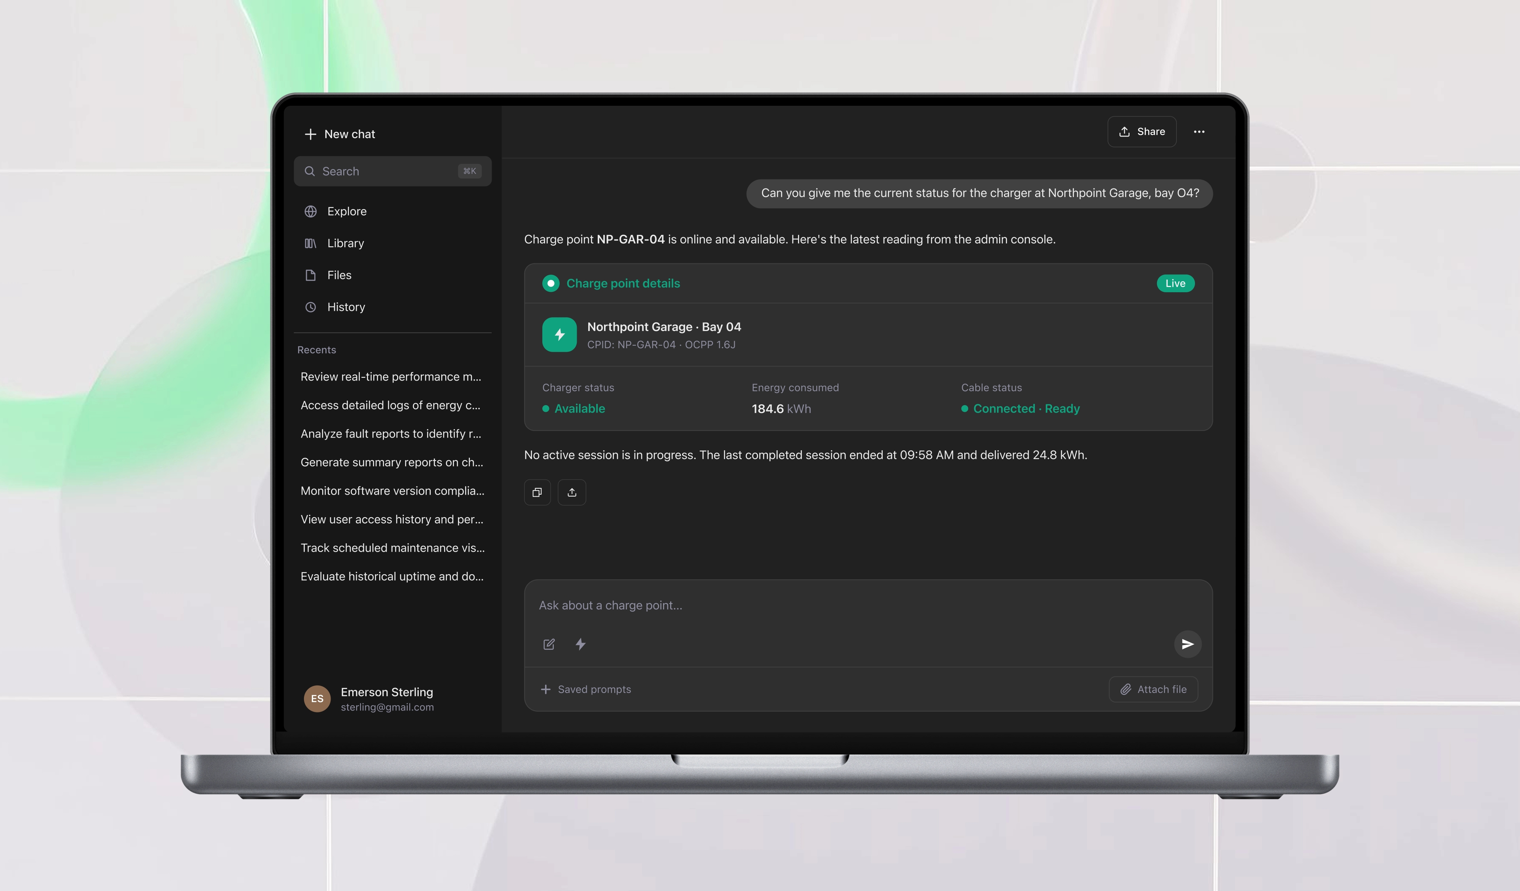Image resolution: width=1520 pixels, height=891 pixels.
Task: Open recent chat 'Access detailed logs of energy c...'
Action: (390, 406)
